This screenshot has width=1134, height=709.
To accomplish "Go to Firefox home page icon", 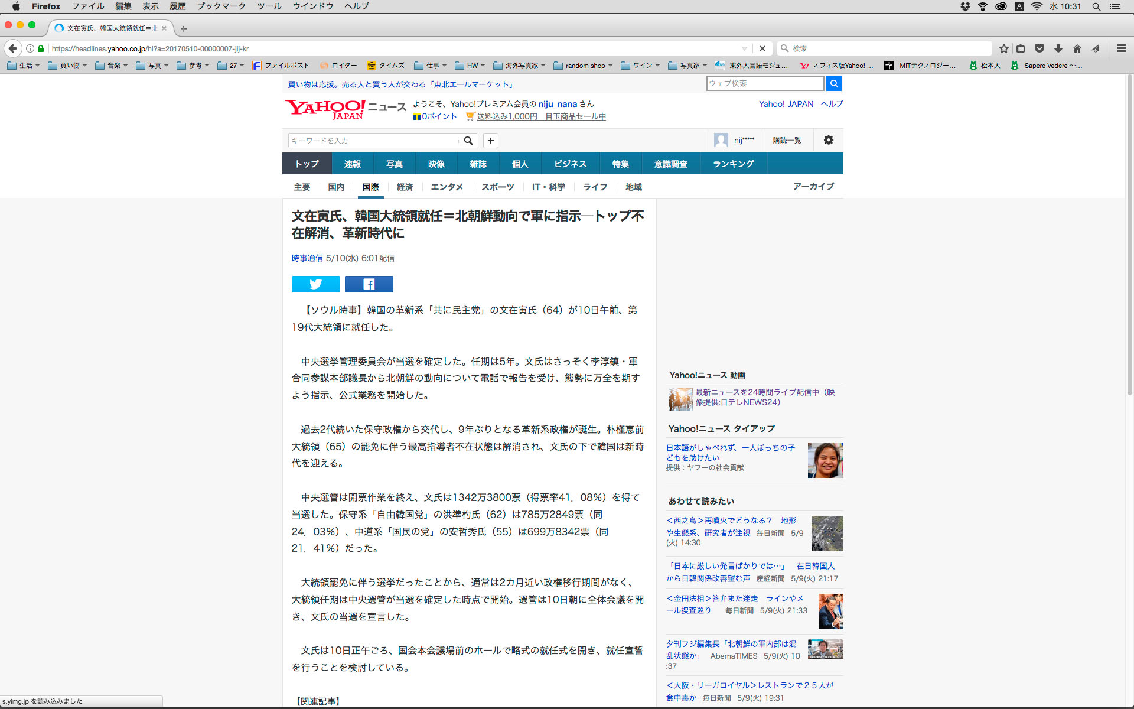I will [x=1077, y=48].
